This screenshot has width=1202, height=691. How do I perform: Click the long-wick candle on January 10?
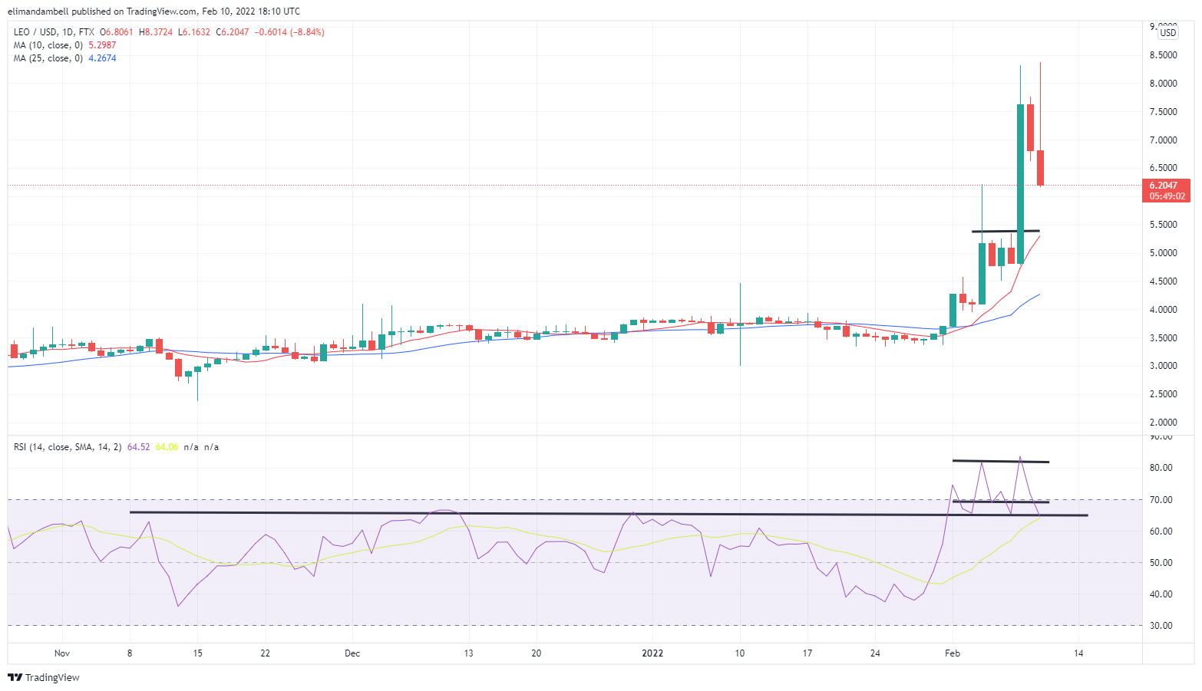(x=740, y=324)
